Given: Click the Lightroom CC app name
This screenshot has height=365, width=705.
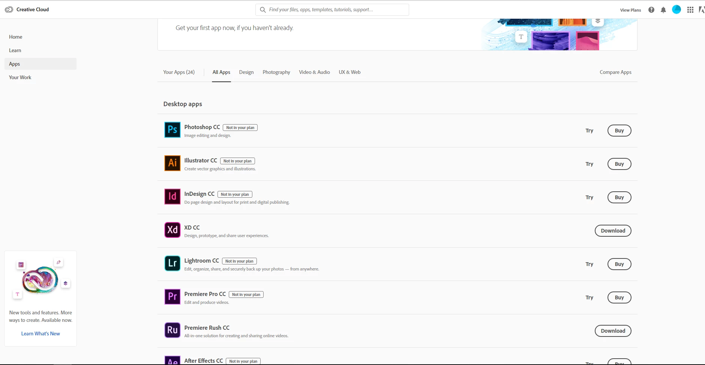Looking at the screenshot, I should [x=202, y=261].
